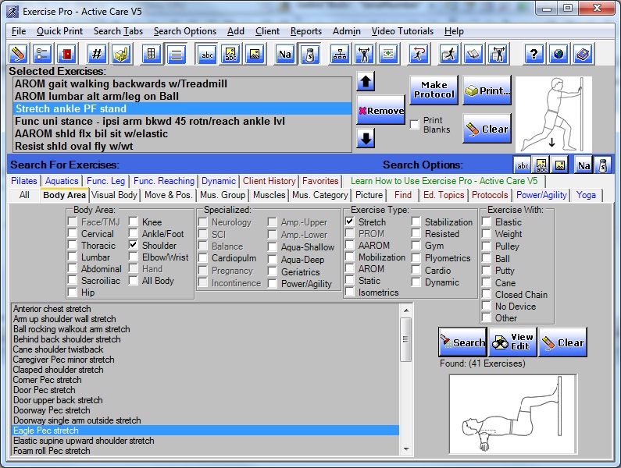The height and width of the screenshot is (468, 621).
Task: Click the red door exit icon
Action: pyautogui.click(x=66, y=54)
